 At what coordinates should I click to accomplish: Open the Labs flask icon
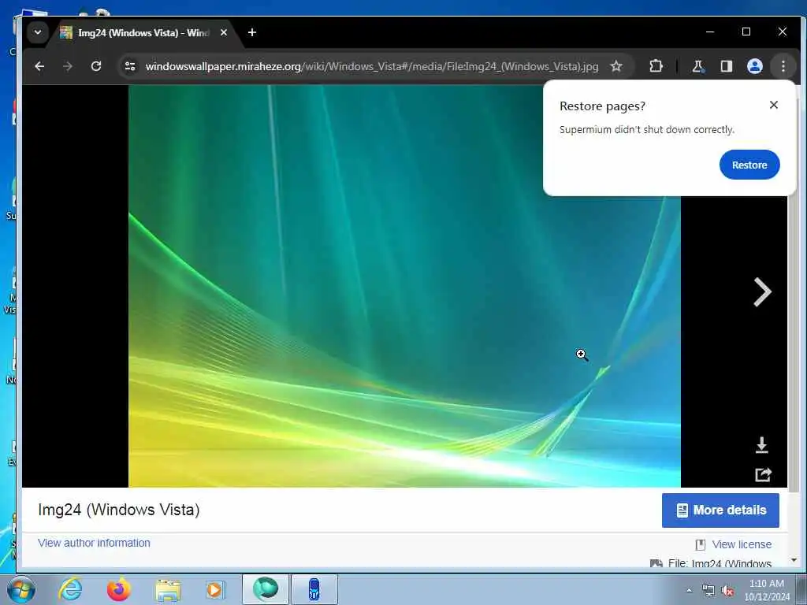(x=698, y=66)
